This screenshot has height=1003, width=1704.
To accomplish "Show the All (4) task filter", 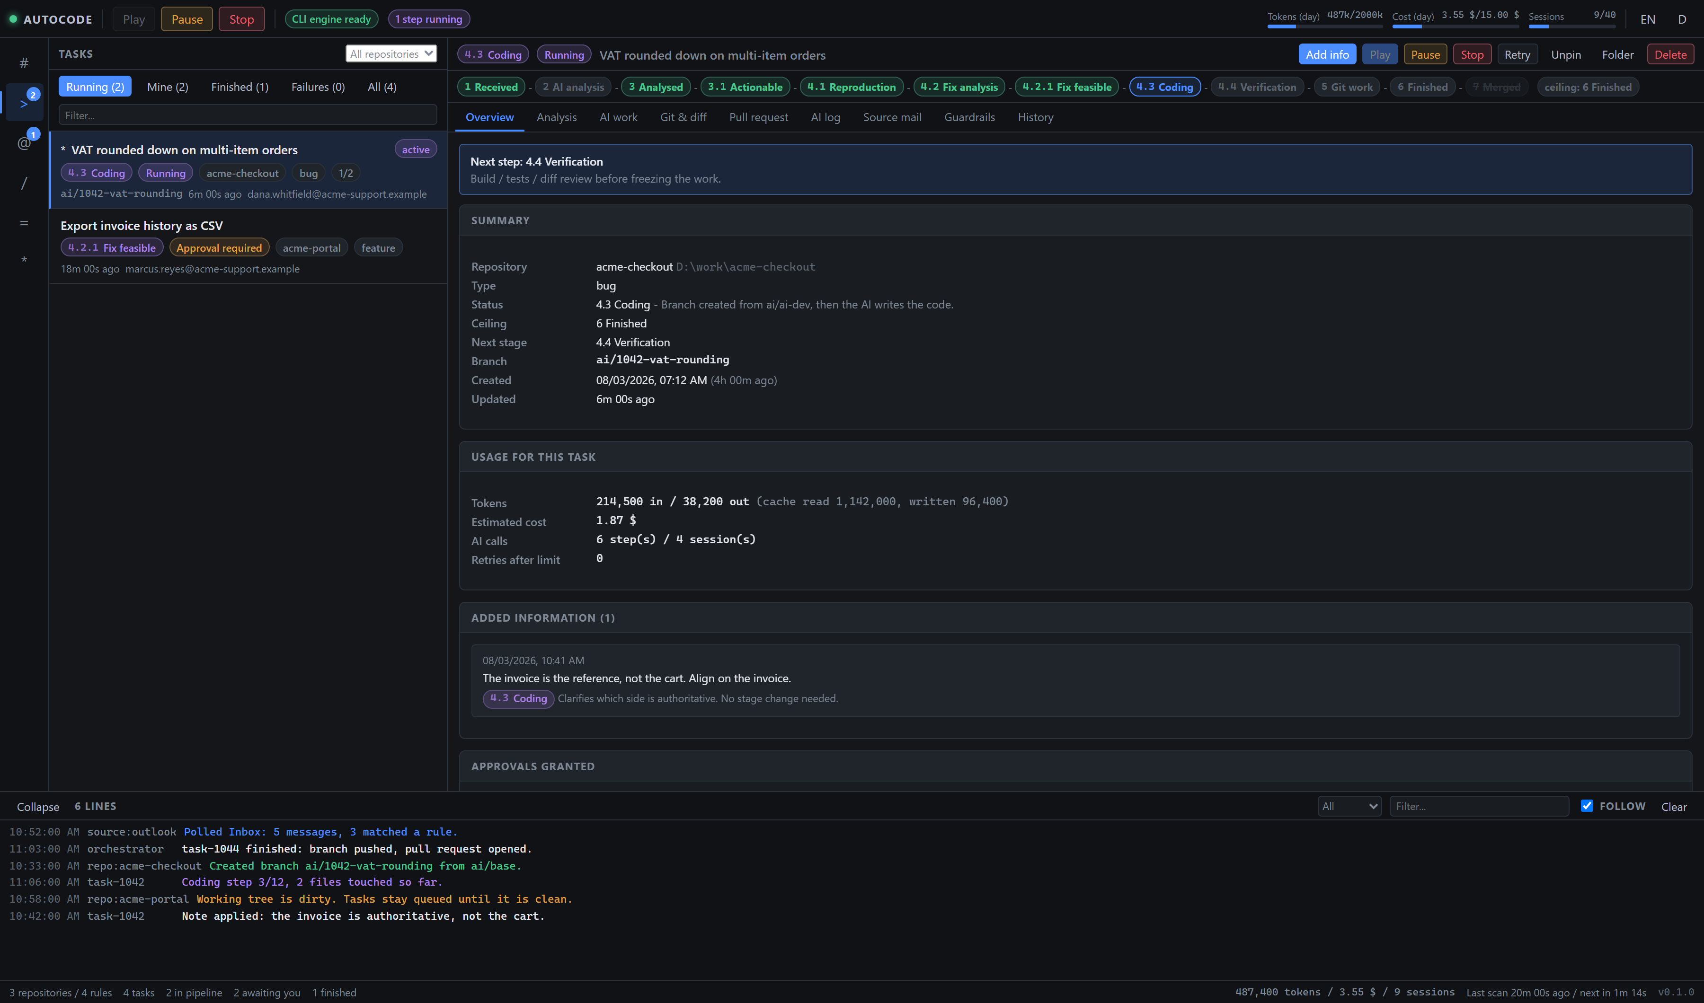I will click(382, 87).
